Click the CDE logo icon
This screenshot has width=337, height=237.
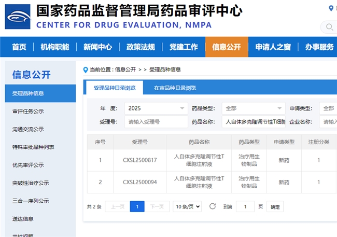[18, 16]
